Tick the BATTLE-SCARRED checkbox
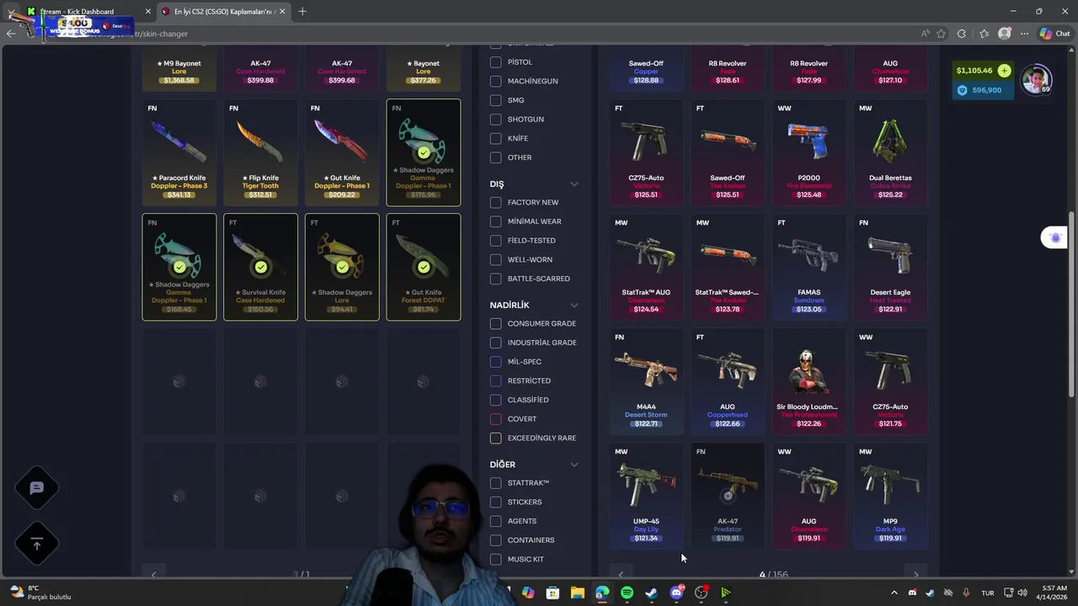Screen dimensions: 1078x606 click(495, 279)
